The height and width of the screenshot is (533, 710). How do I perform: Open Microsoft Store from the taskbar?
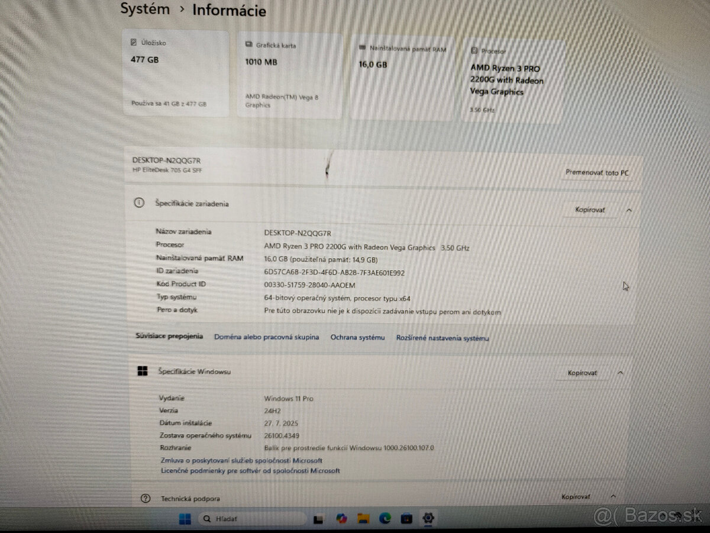[x=406, y=518]
